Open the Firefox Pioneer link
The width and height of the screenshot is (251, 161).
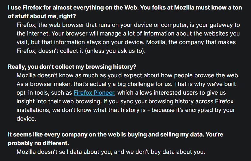94,93
